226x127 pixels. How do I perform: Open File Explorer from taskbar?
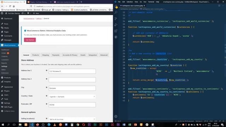pos(20,125)
